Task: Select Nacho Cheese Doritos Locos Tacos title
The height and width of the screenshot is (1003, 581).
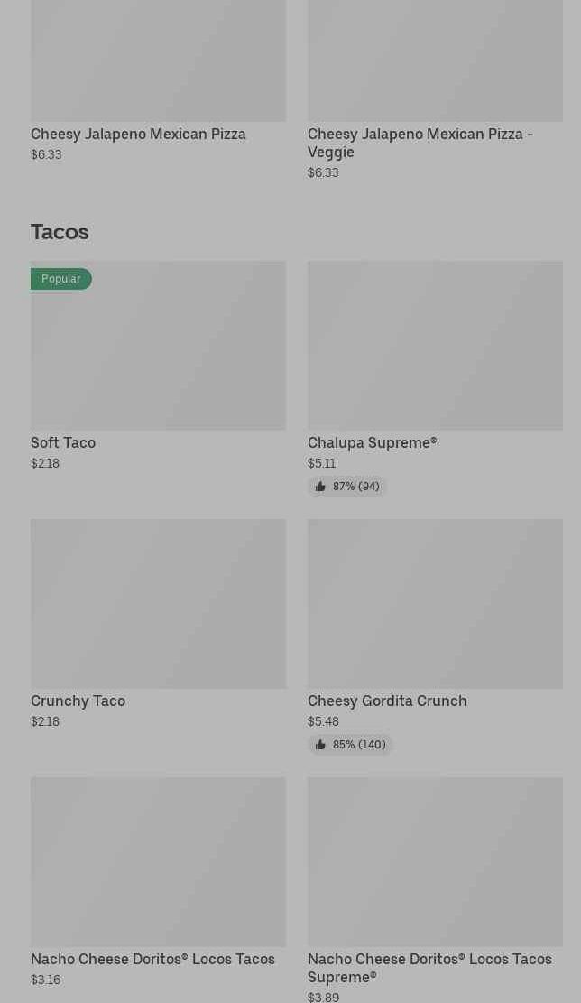Action: click(x=152, y=959)
